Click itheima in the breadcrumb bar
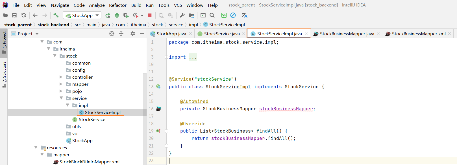 point(138,25)
